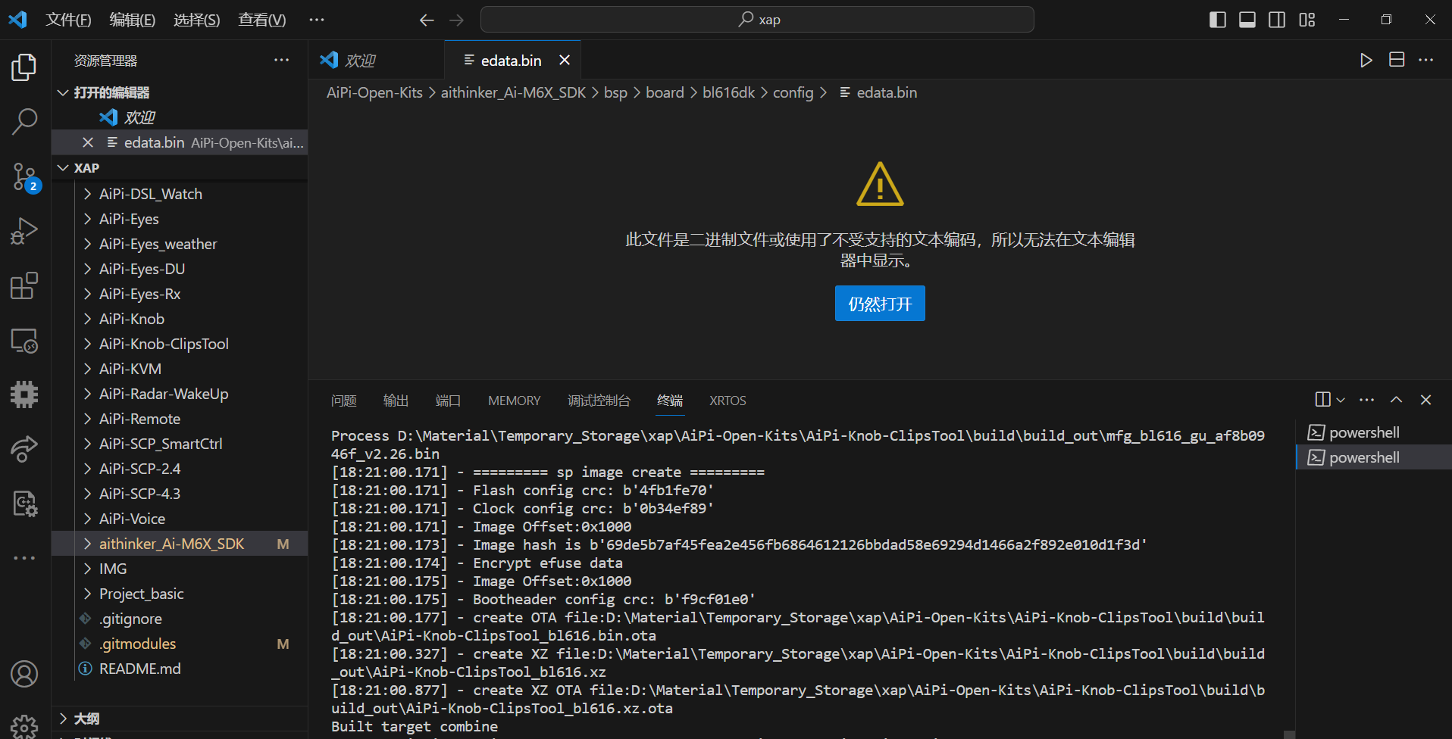Open editor more actions ellipsis
Image resolution: width=1452 pixels, height=739 pixels.
[1426, 60]
